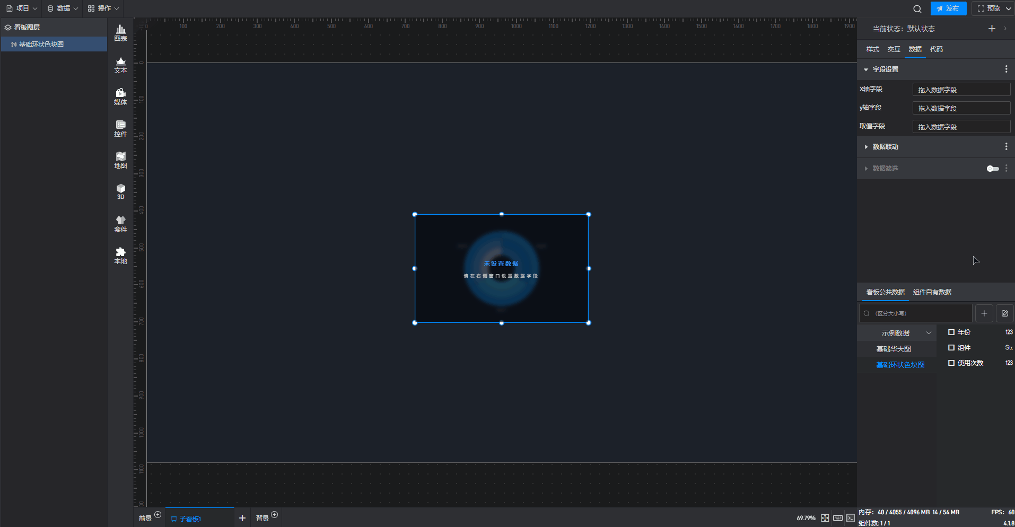The height and width of the screenshot is (527, 1015).
Task: Open the 示例数据 dropdown
Action: (904, 333)
